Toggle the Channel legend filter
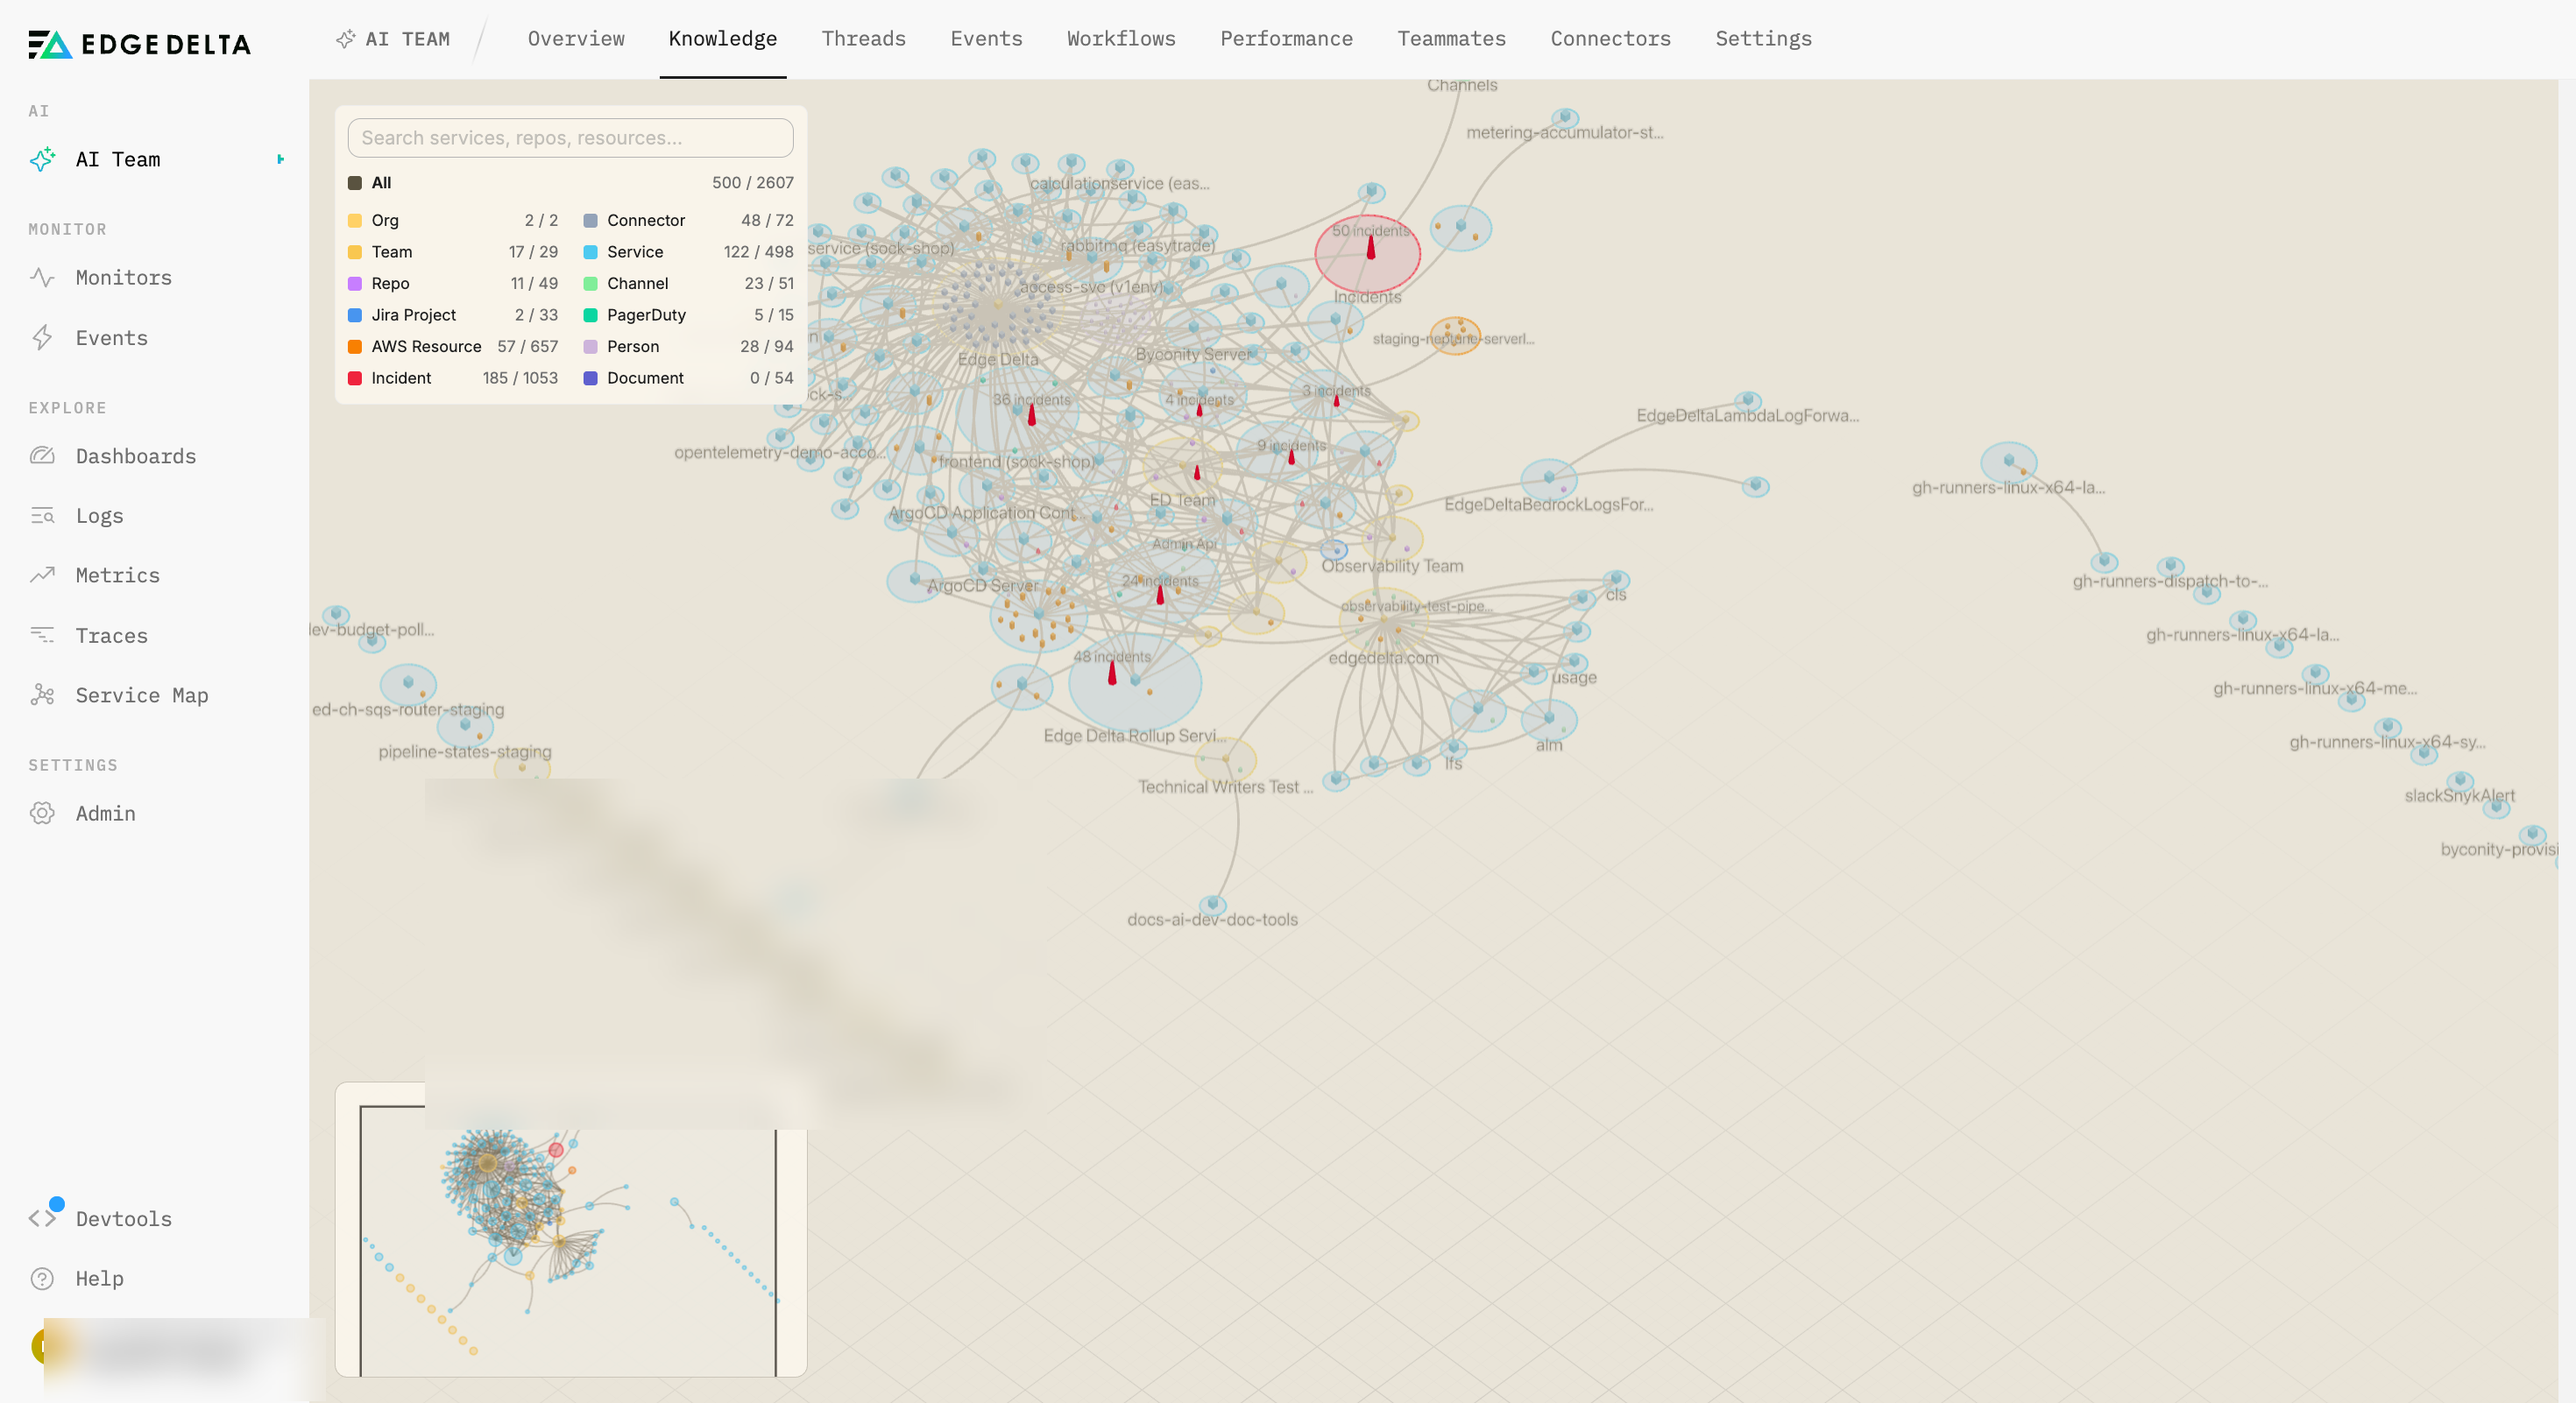2576x1403 pixels. point(688,283)
